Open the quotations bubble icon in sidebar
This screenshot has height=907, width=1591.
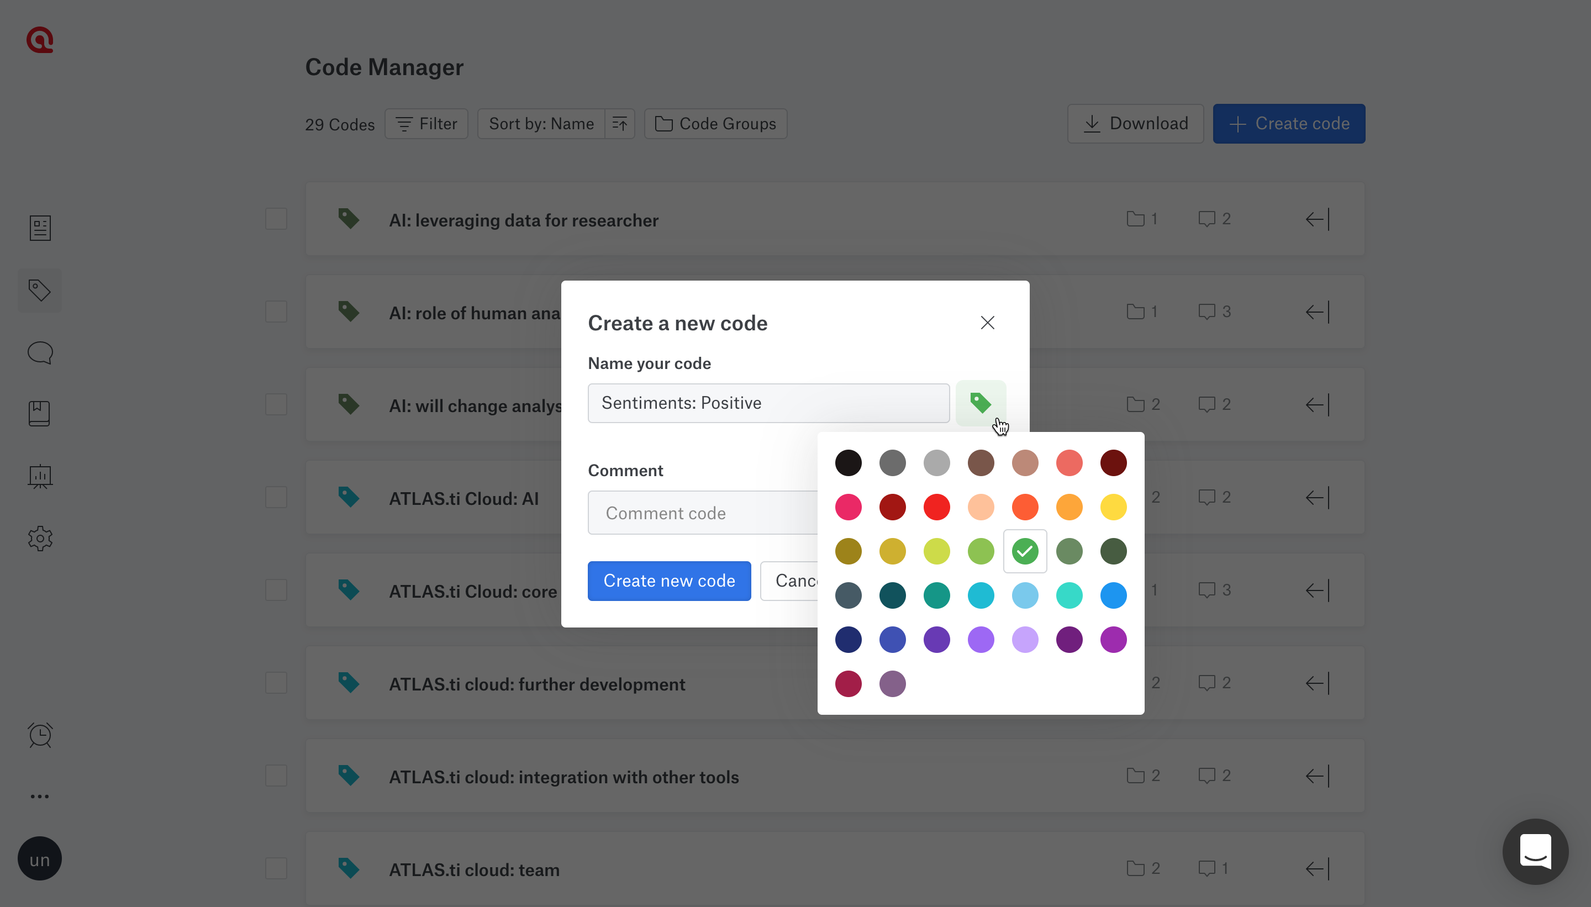(x=40, y=352)
